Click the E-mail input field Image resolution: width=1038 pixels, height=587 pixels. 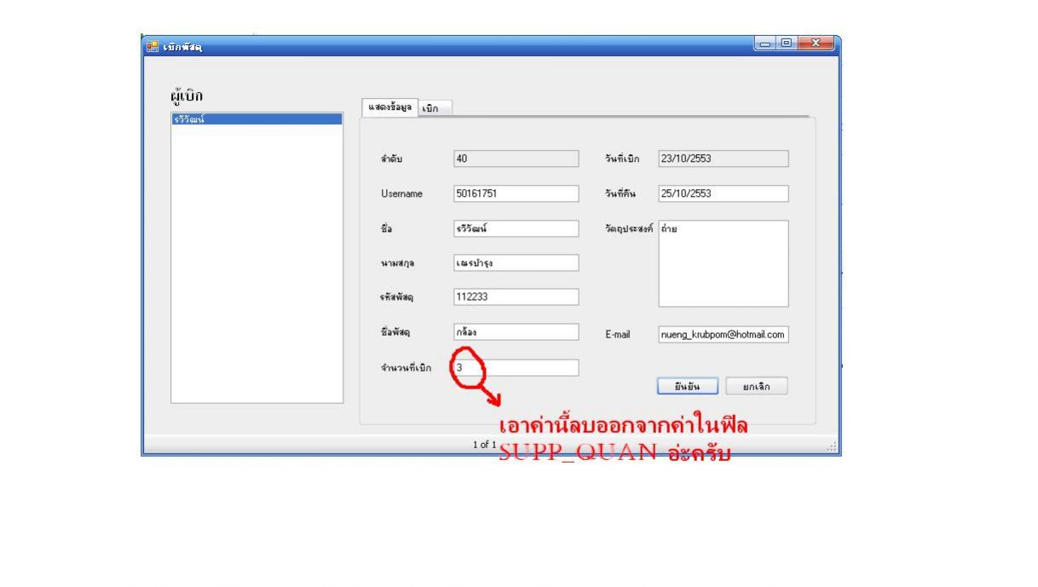[x=723, y=336]
